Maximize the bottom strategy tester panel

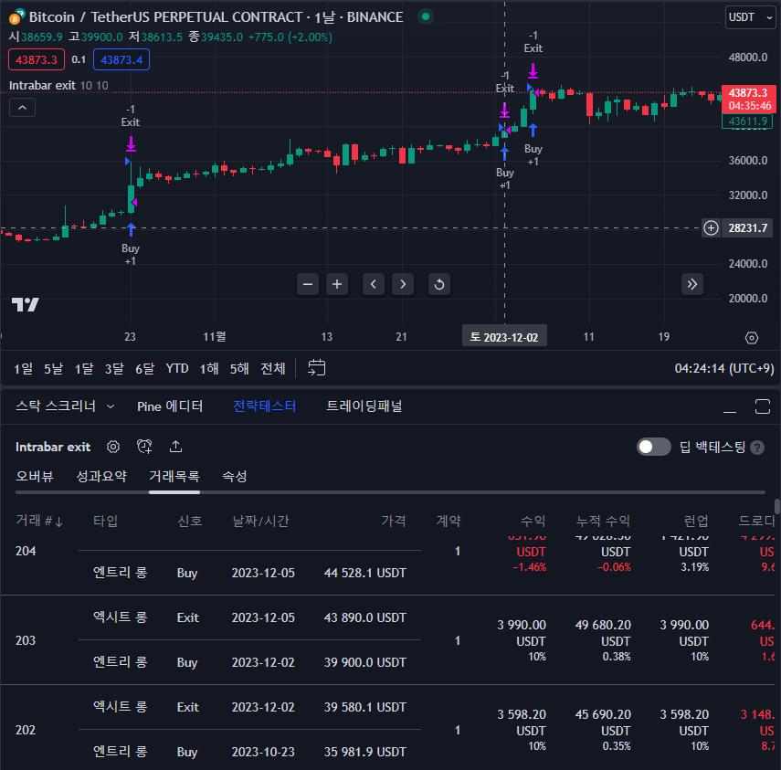pos(763,406)
